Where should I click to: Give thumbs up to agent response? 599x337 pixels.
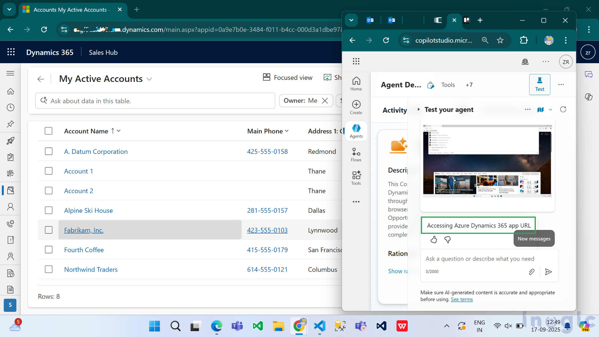click(x=433, y=240)
